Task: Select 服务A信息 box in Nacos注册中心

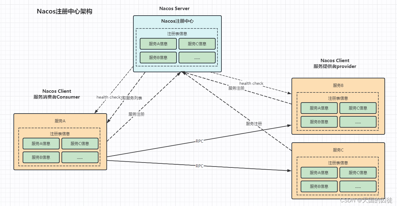Action: (x=158, y=44)
